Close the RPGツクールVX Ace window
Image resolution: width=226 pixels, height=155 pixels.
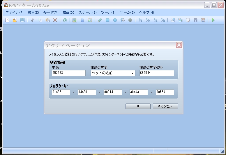coord(221,5)
